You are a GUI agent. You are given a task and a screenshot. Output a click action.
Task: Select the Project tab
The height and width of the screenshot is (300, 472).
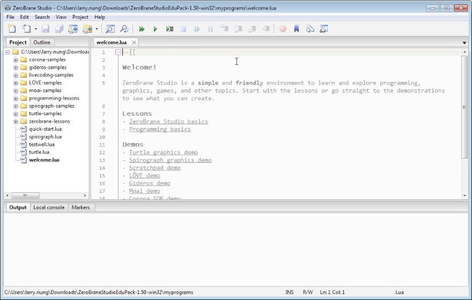pos(18,42)
